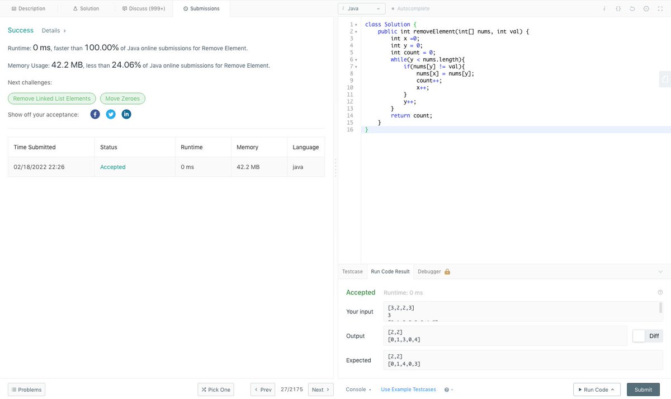This screenshot has height=399, width=671.
Task: Submit the solution
Action: tap(643, 389)
